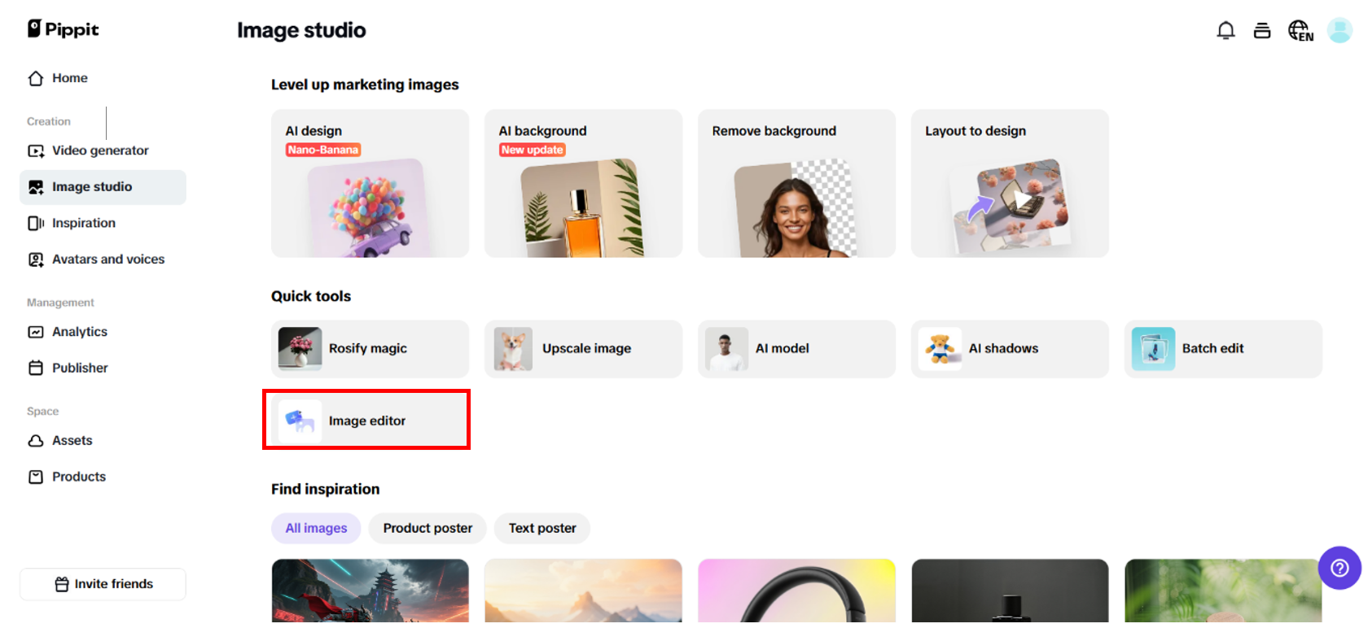Open the Image editor quick tool
This screenshot has width=1368, height=628.
[366, 421]
